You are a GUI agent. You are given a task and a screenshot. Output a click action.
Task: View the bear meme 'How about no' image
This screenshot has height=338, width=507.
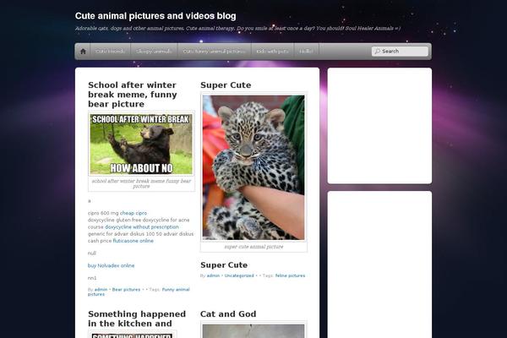pos(141,144)
